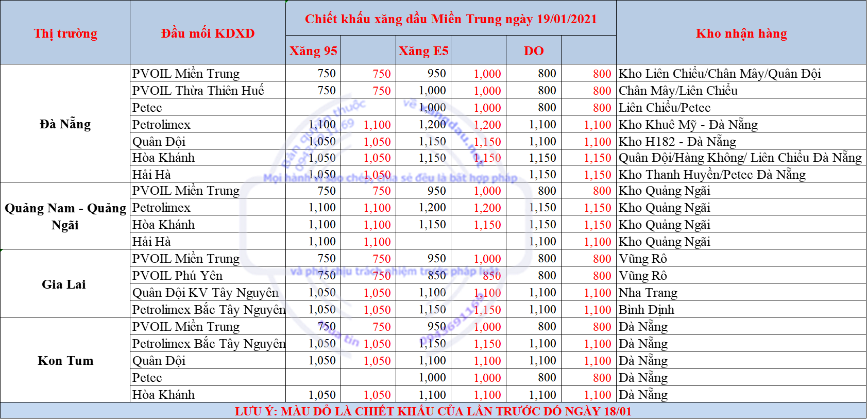Select 'Petrolimex Bắc Tây Nguyên' in Kon Tum section
Screen dimensions: 867x419
click(209, 344)
